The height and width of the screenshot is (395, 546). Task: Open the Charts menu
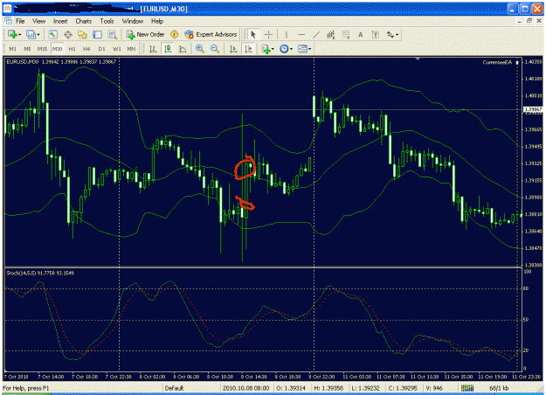click(84, 21)
